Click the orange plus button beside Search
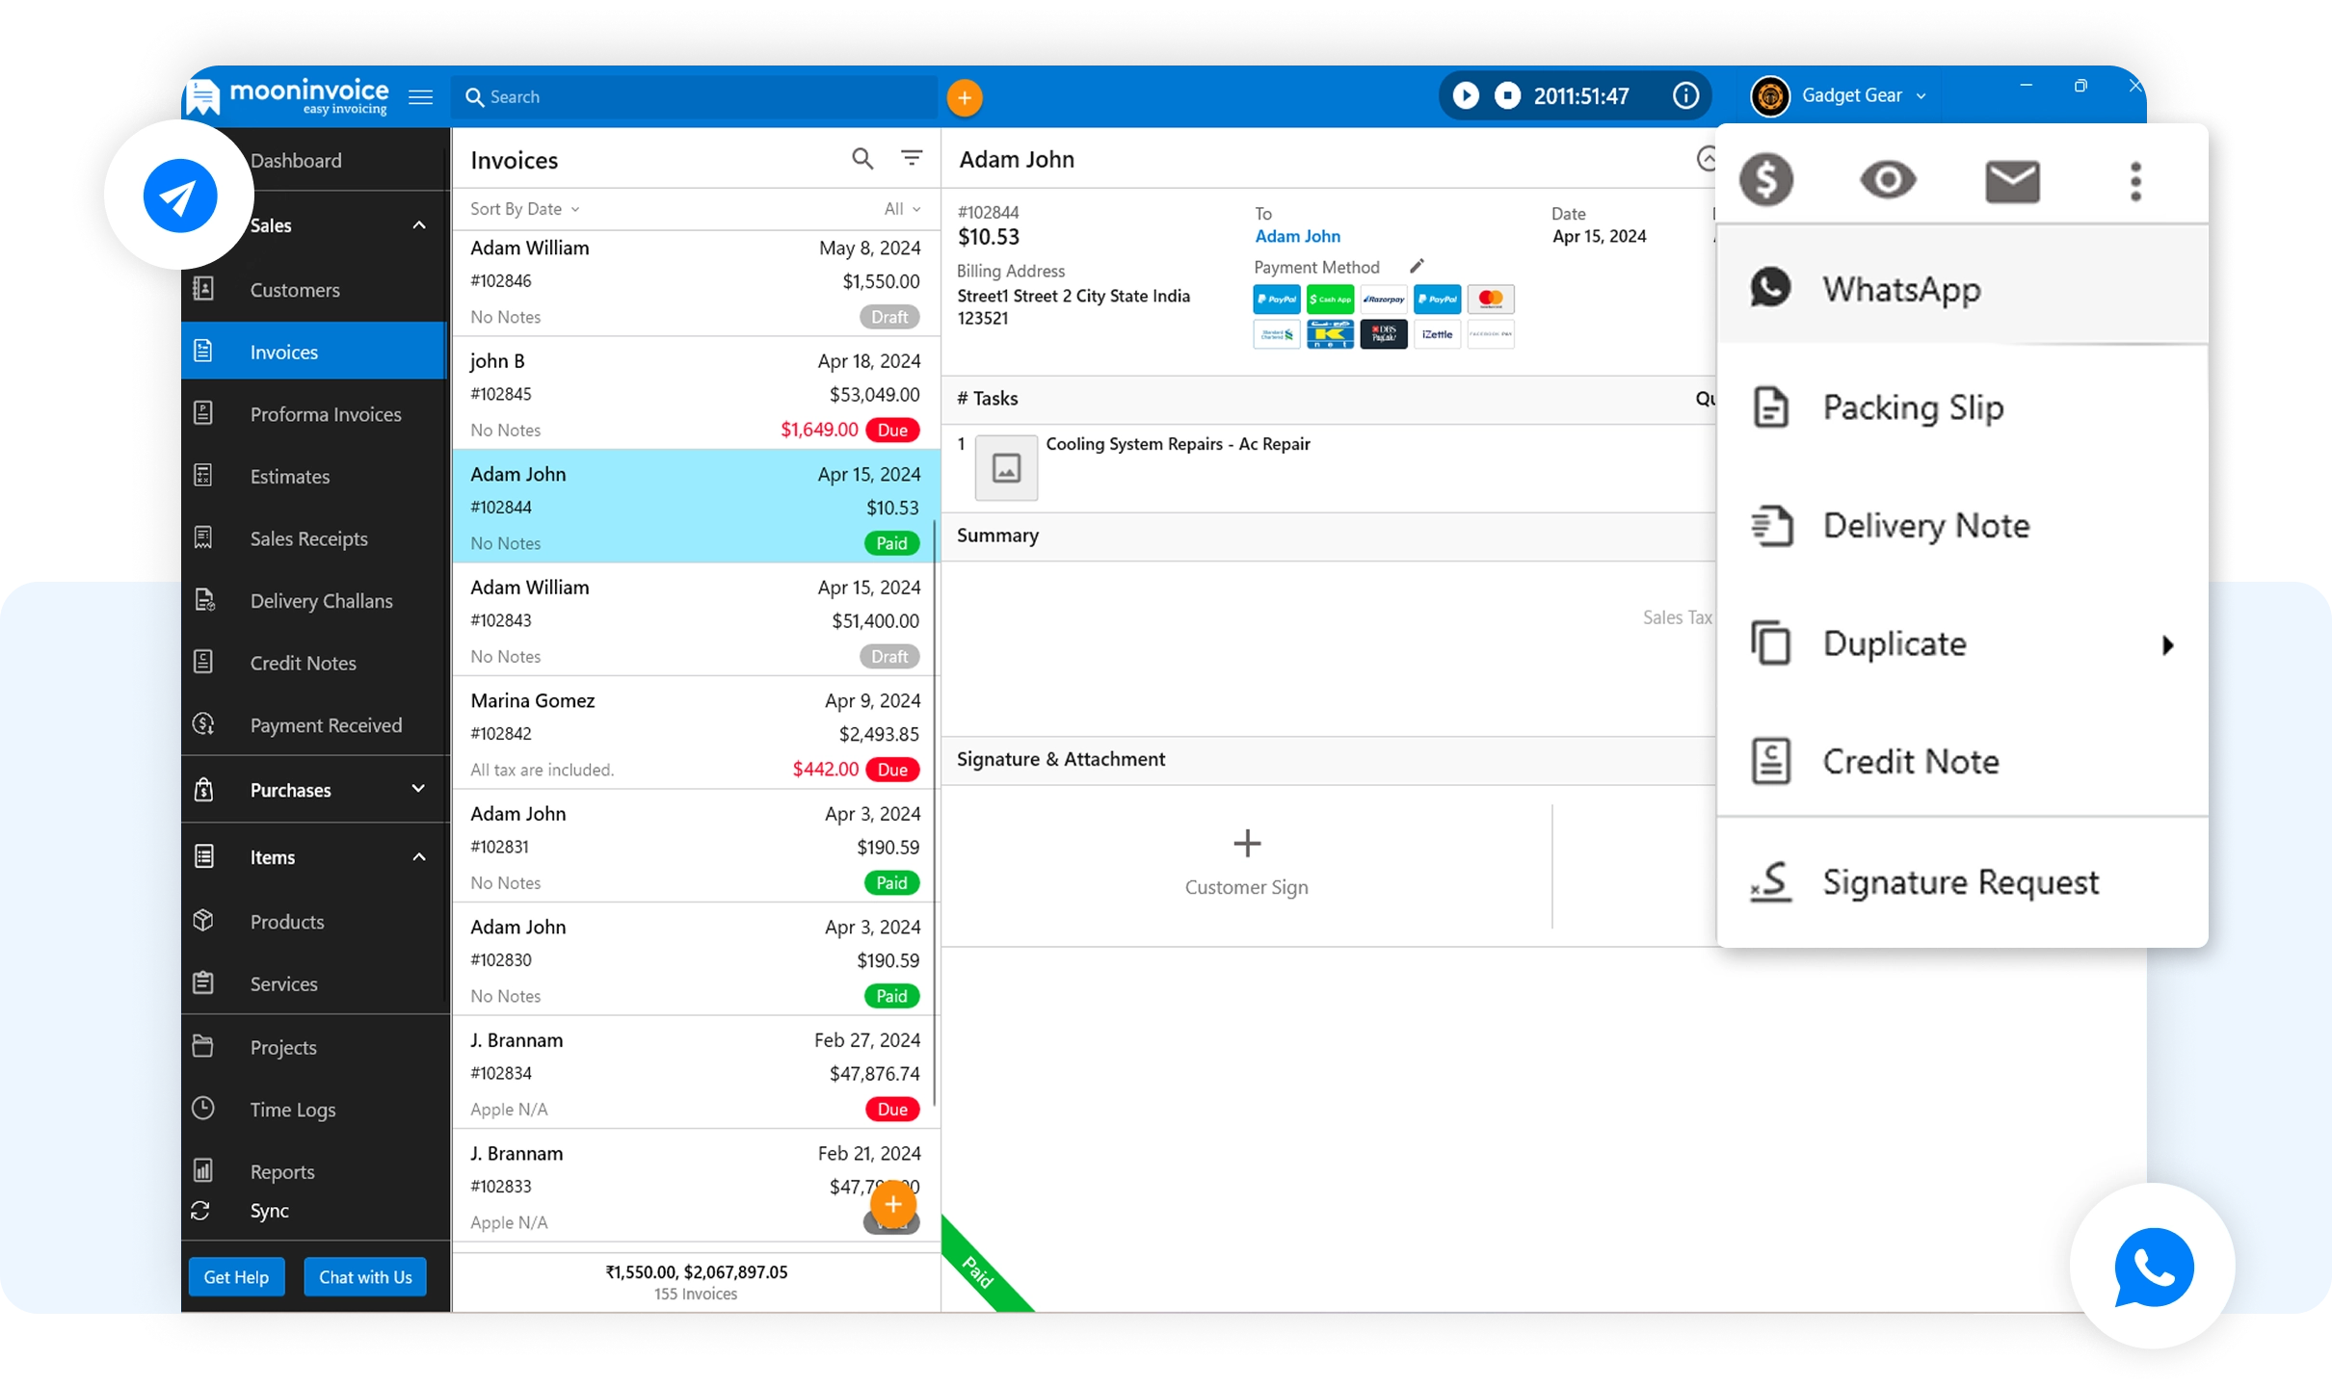Image resolution: width=2332 pixels, height=1387 pixels. coord(964,97)
